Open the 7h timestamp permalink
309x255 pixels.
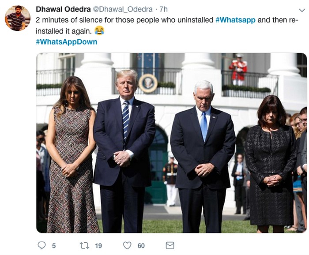pos(163,9)
